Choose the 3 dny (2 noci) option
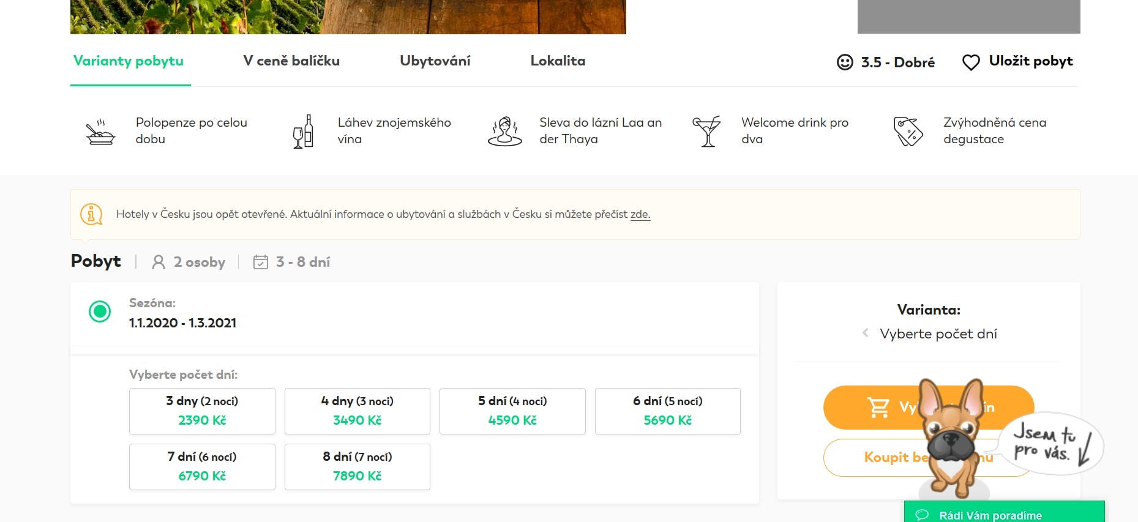1138x522 pixels. pos(202,411)
